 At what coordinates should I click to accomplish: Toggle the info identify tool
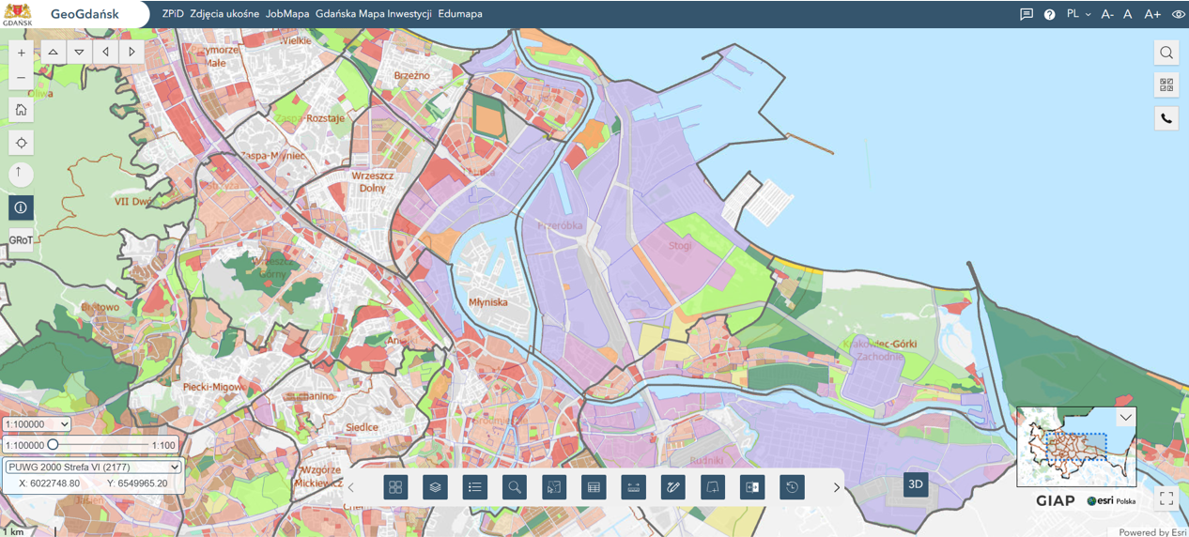click(x=21, y=207)
